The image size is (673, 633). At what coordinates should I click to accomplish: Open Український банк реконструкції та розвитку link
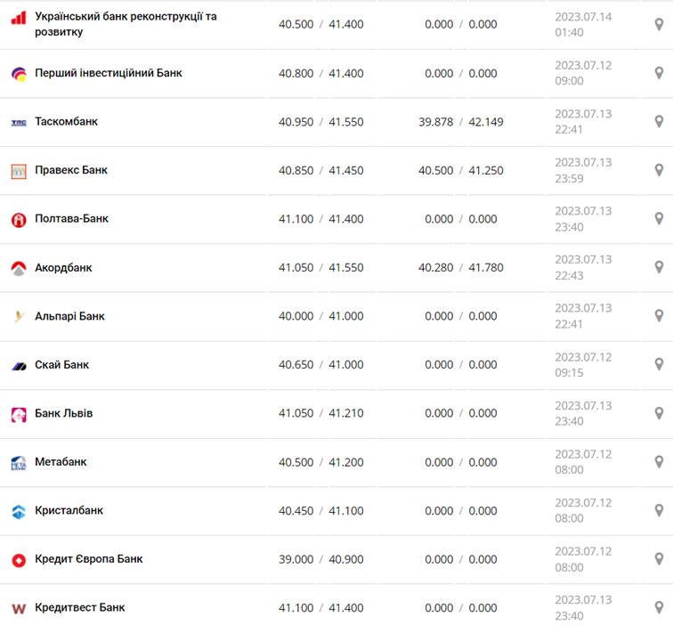click(x=126, y=24)
